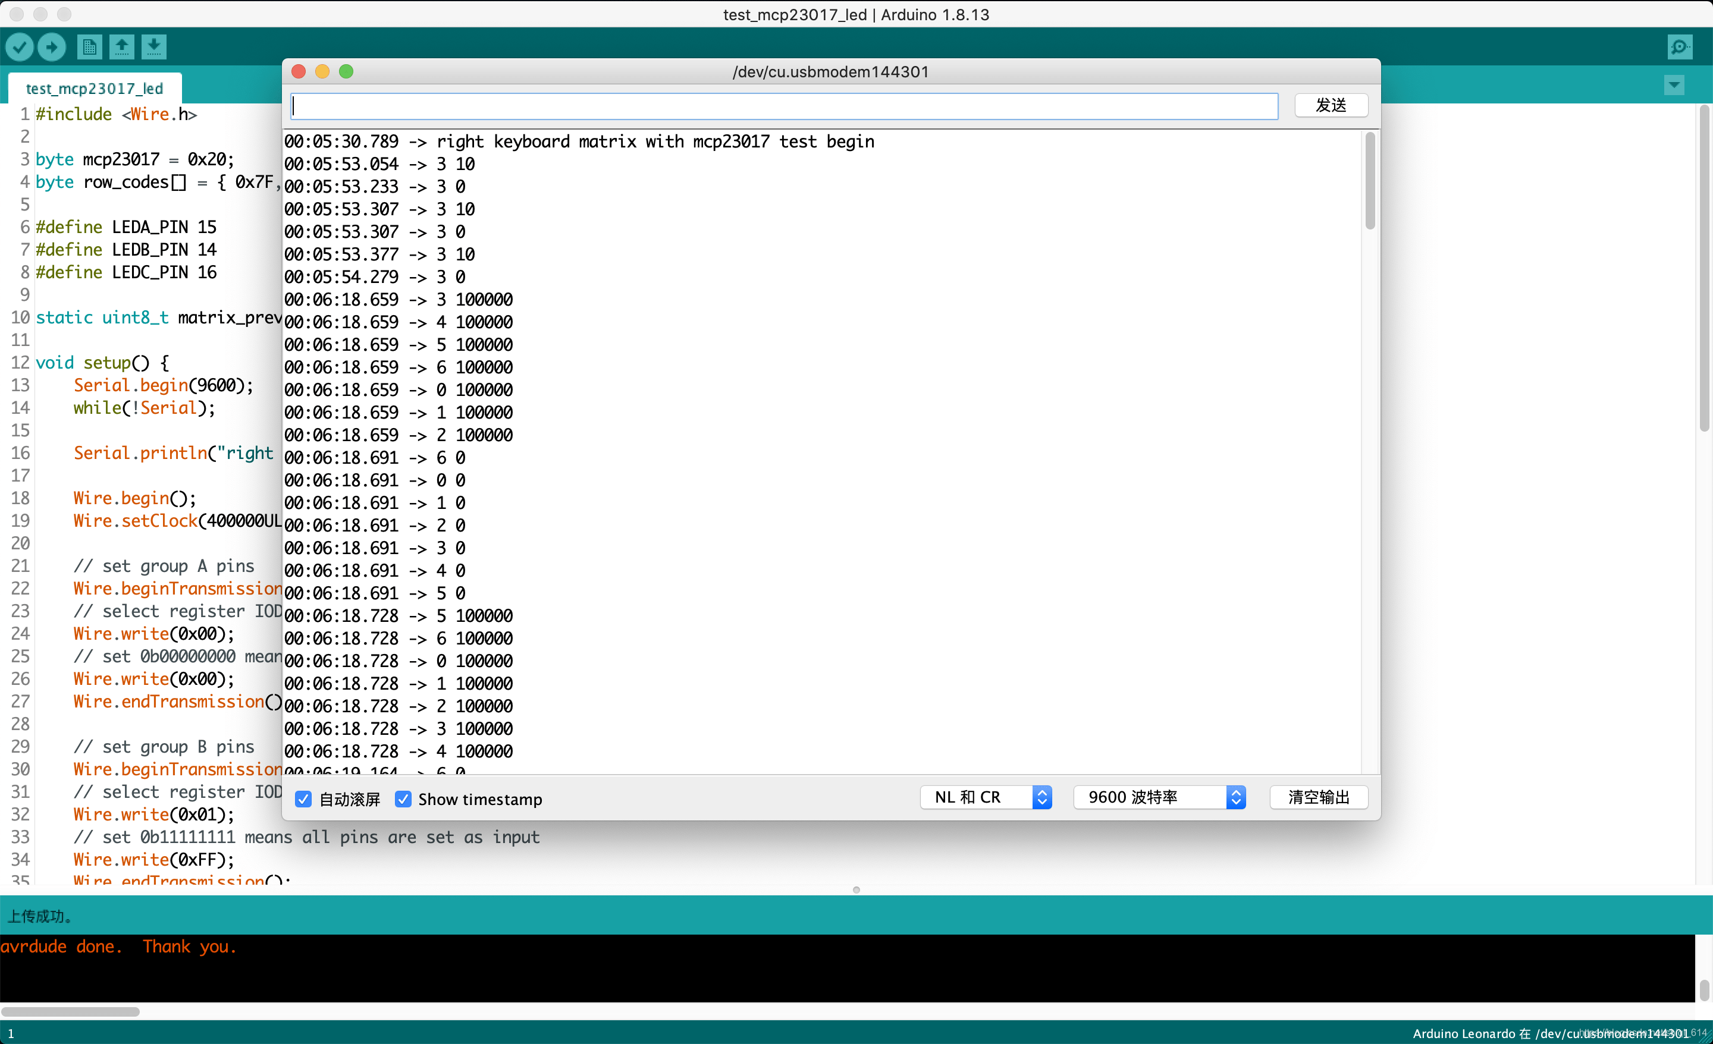Click the Verify sketch checkmark icon

pyautogui.click(x=20, y=46)
